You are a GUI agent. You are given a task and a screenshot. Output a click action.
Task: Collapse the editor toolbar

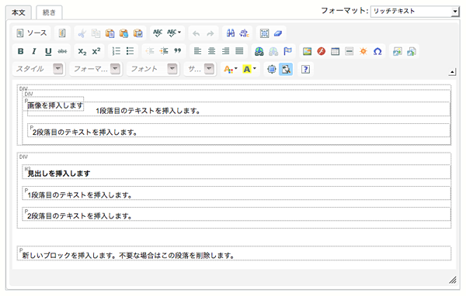point(452,71)
